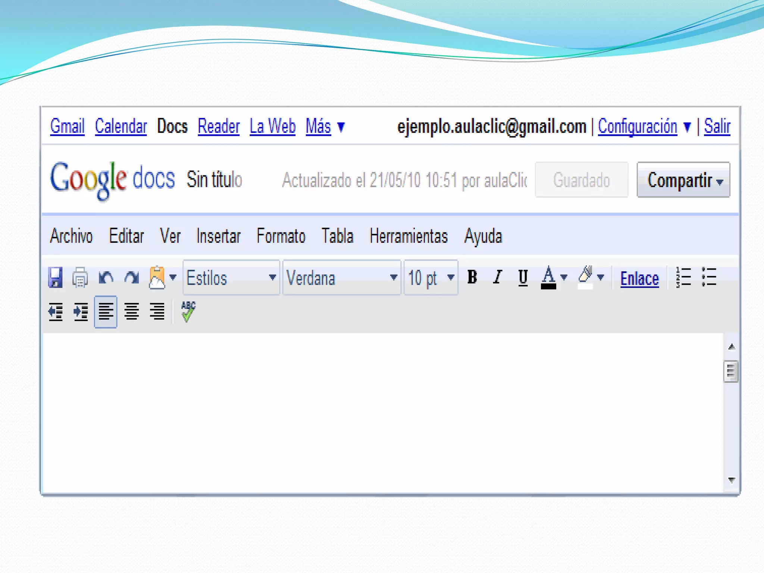Click the spell check ABC icon
Image resolution: width=764 pixels, height=573 pixels.
click(x=188, y=311)
